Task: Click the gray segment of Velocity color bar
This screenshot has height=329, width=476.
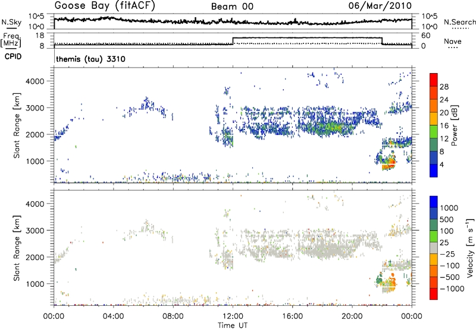Action: tap(434, 248)
